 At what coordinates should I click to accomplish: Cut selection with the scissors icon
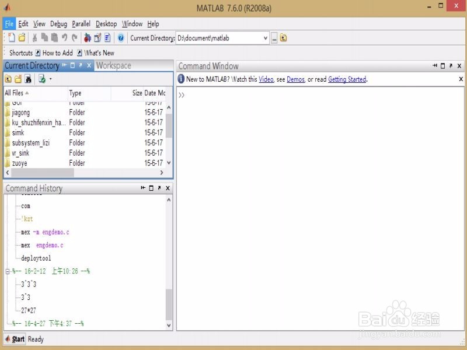coord(34,38)
